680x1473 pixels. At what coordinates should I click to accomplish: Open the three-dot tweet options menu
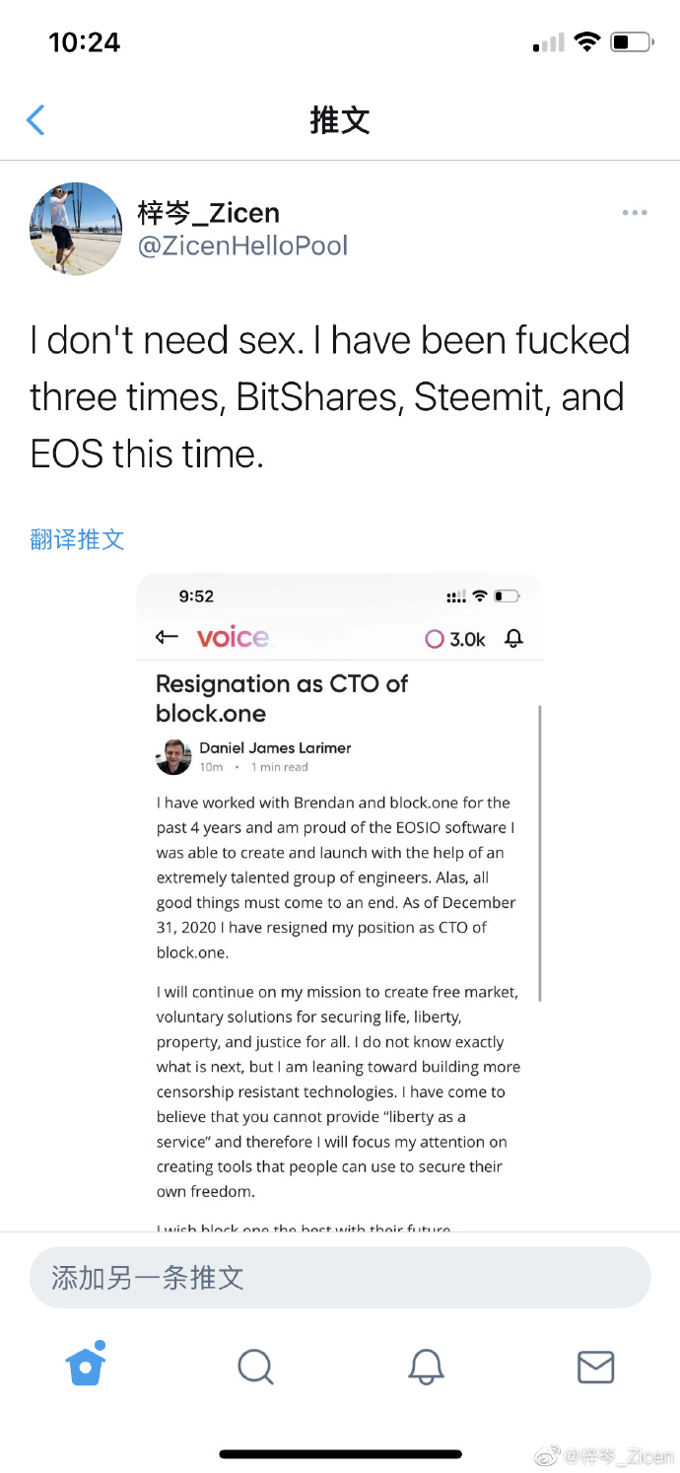(635, 213)
